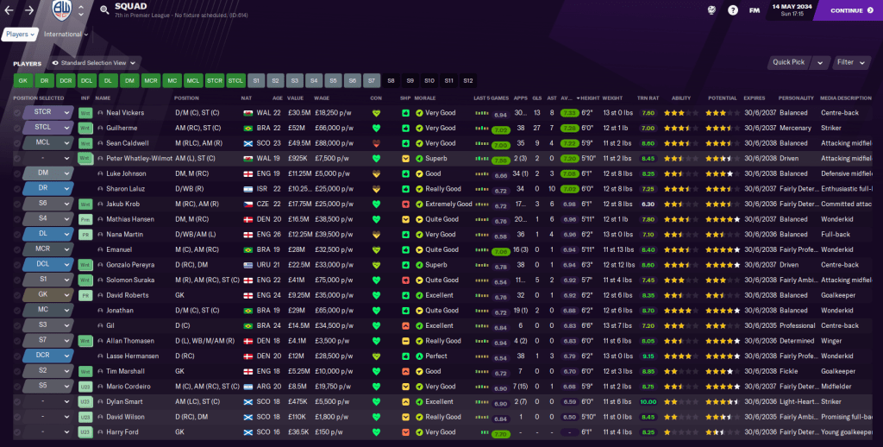Go back with the left arrow

(x=10, y=11)
